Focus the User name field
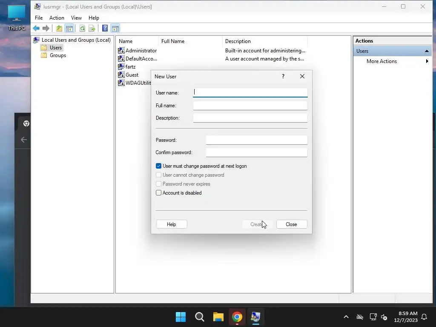This screenshot has height=327, width=436. pyautogui.click(x=250, y=92)
